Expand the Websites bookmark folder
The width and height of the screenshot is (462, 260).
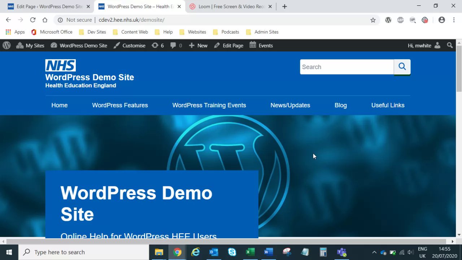pos(192,32)
